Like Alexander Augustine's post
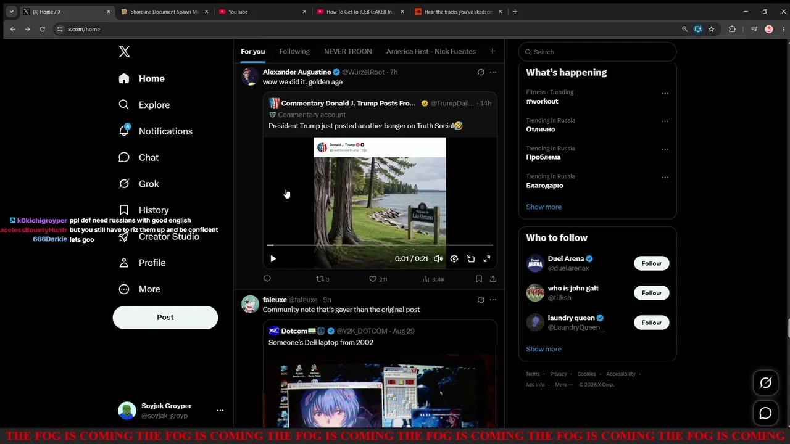 pyautogui.click(x=378, y=279)
